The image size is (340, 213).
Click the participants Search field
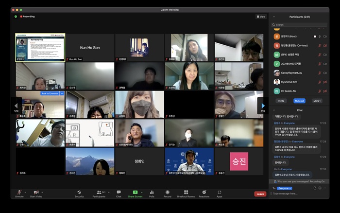click(299, 24)
